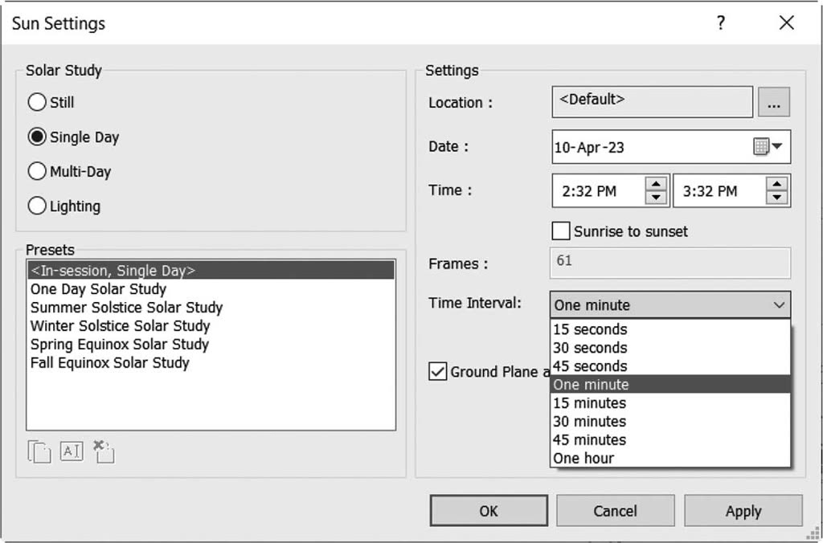Click the Delete preset icon
This screenshot has height=543, width=823.
click(104, 451)
